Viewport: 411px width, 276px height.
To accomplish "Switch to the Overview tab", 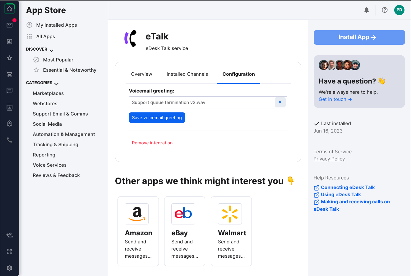I will [x=141, y=74].
